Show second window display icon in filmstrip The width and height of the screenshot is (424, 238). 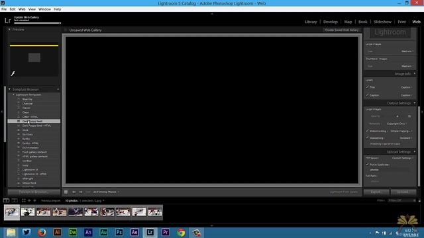click(15, 200)
